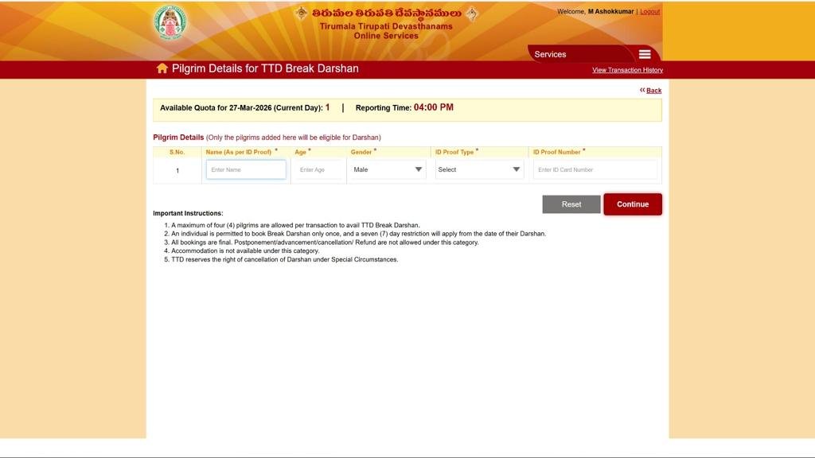Open View Transaction History
The image size is (815, 458).
(x=626, y=70)
